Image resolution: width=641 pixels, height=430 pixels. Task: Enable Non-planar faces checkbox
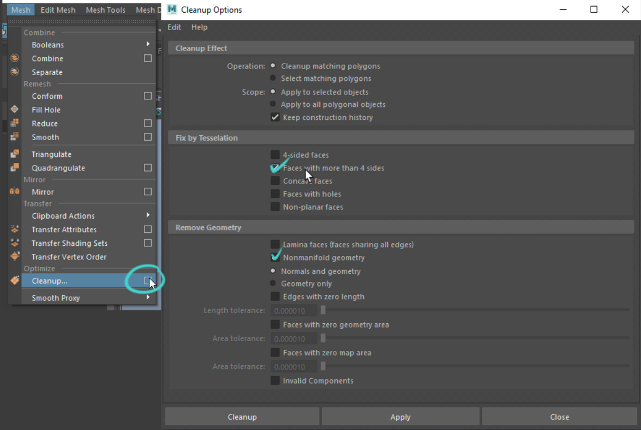pyautogui.click(x=275, y=207)
